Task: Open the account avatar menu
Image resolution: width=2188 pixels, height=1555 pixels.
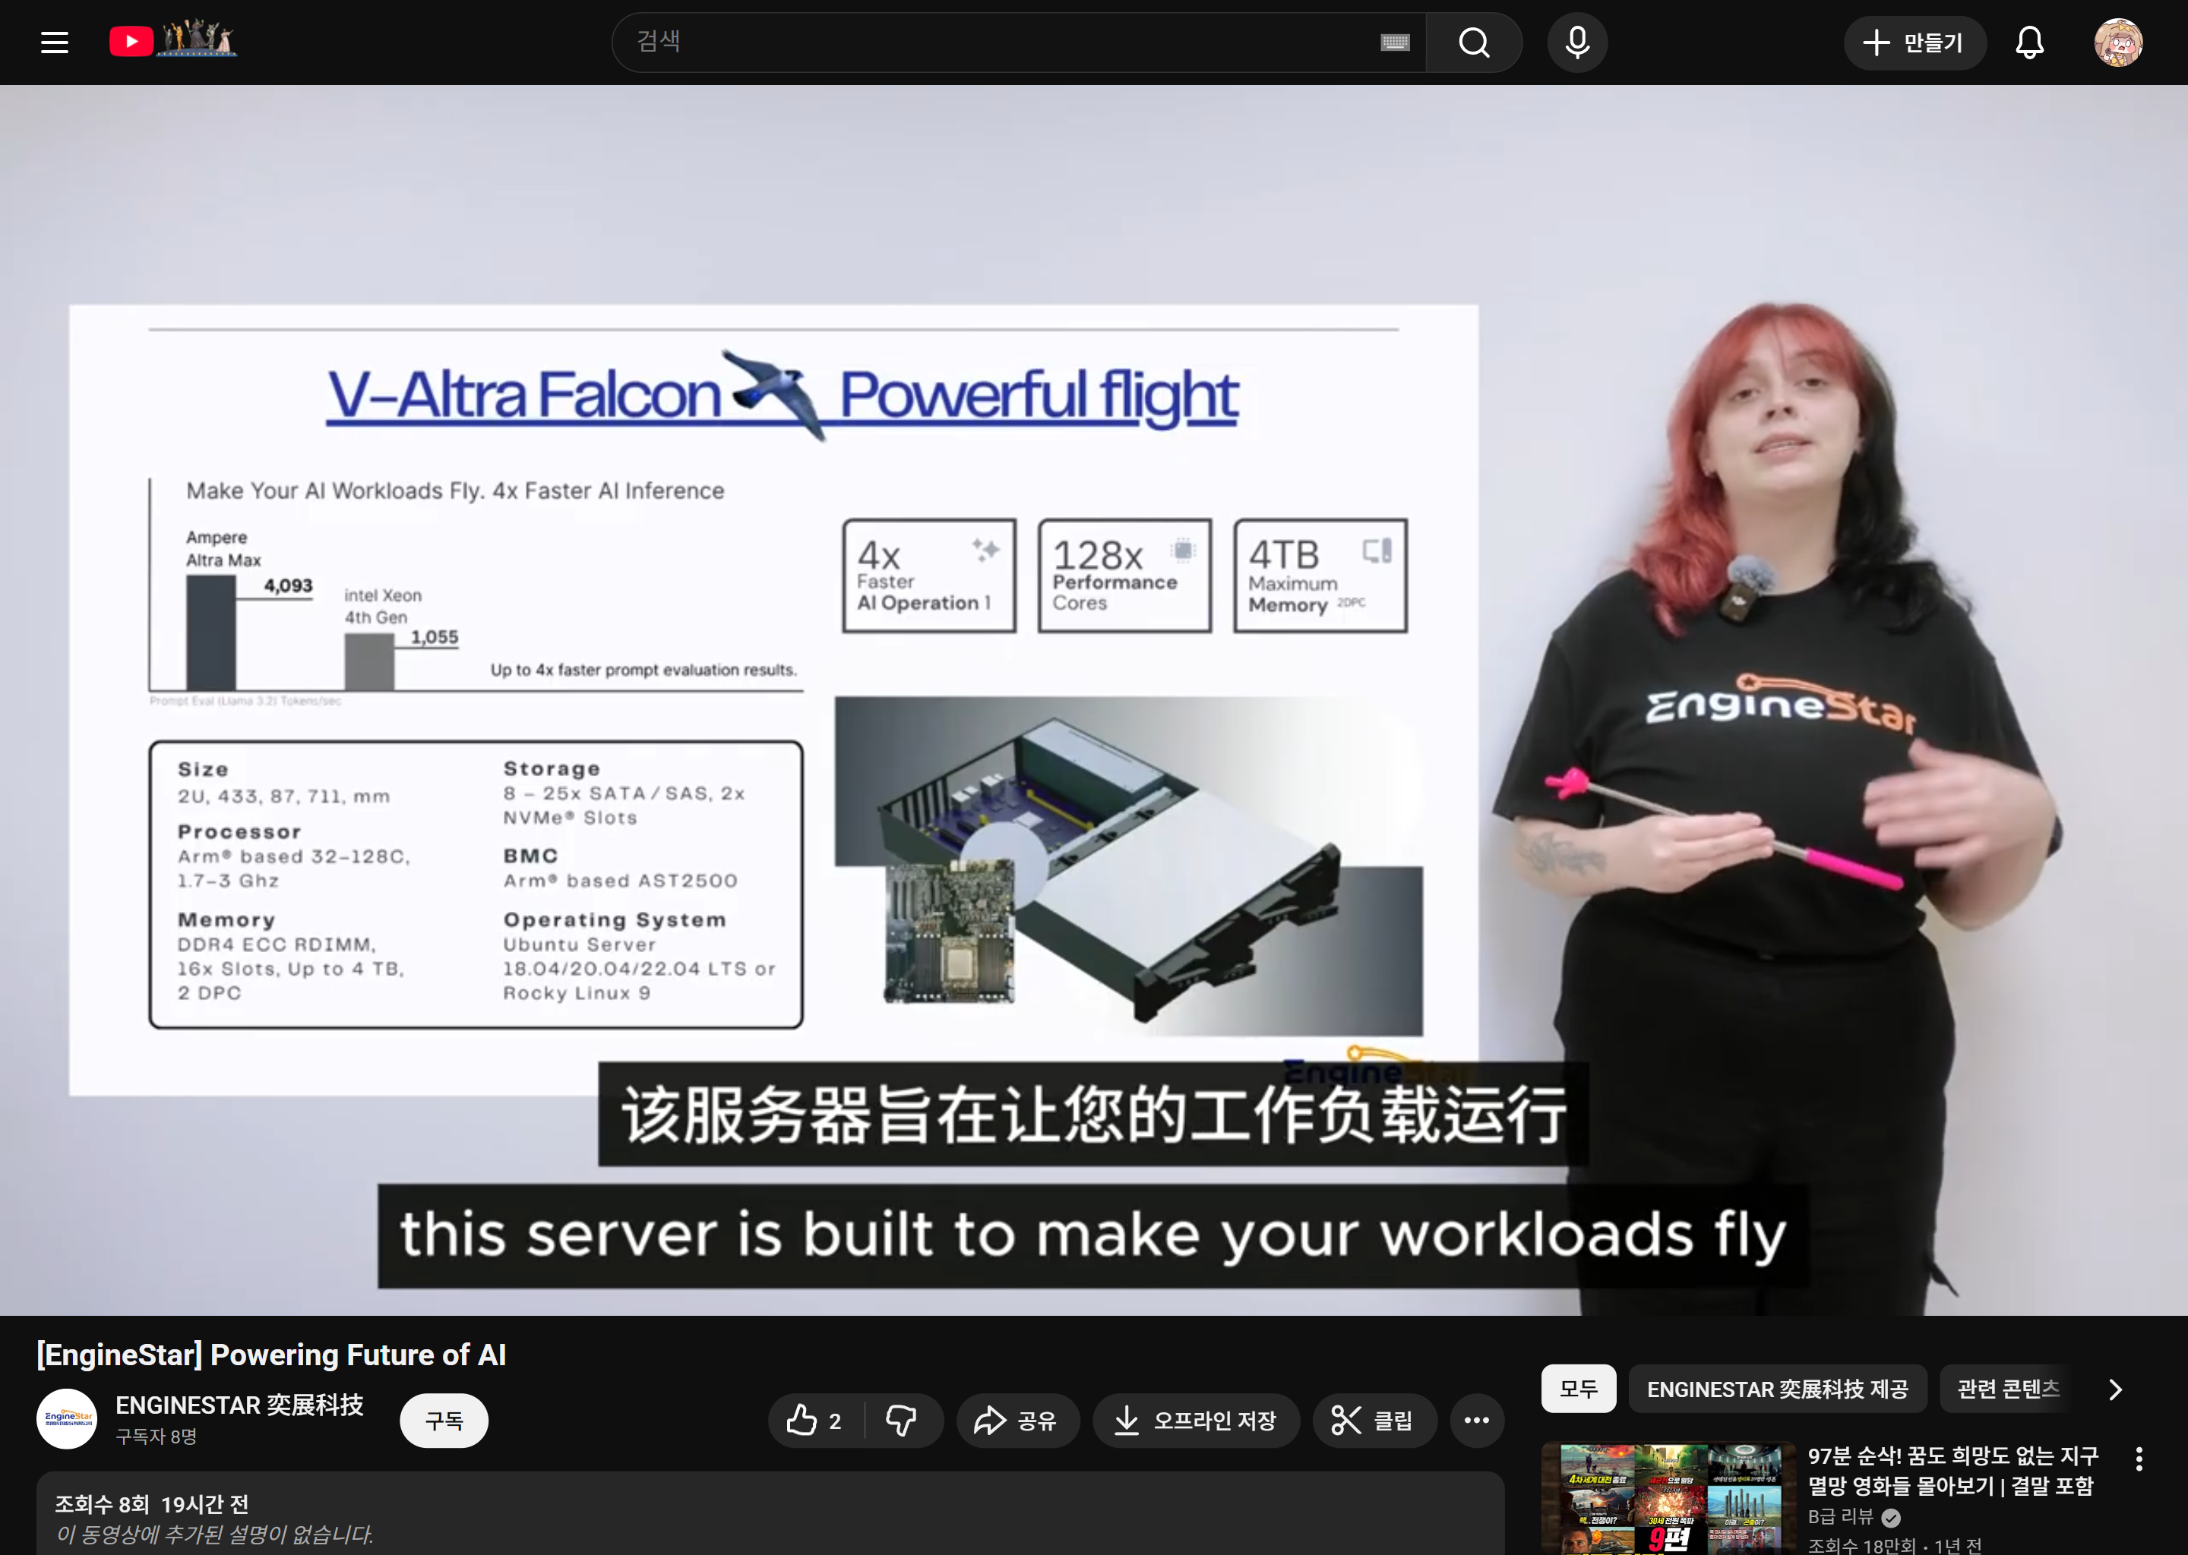Action: 2117,42
